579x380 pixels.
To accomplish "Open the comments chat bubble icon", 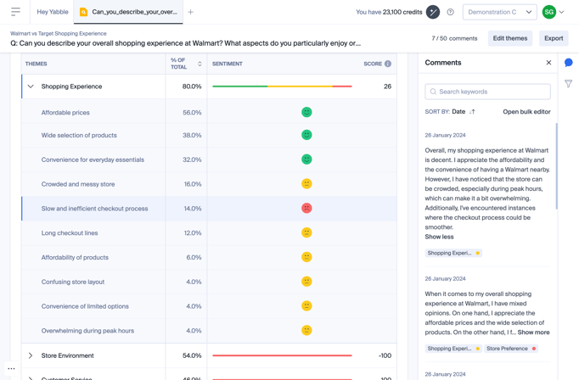I will (568, 63).
